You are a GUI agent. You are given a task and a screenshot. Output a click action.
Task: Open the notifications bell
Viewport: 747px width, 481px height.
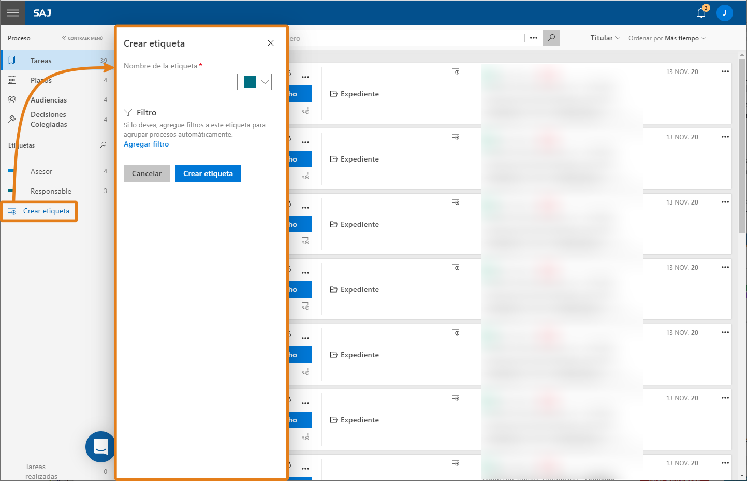[x=701, y=13]
